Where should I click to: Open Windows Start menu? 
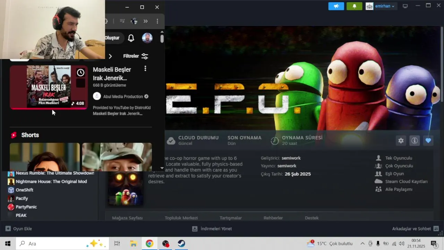[8, 243]
